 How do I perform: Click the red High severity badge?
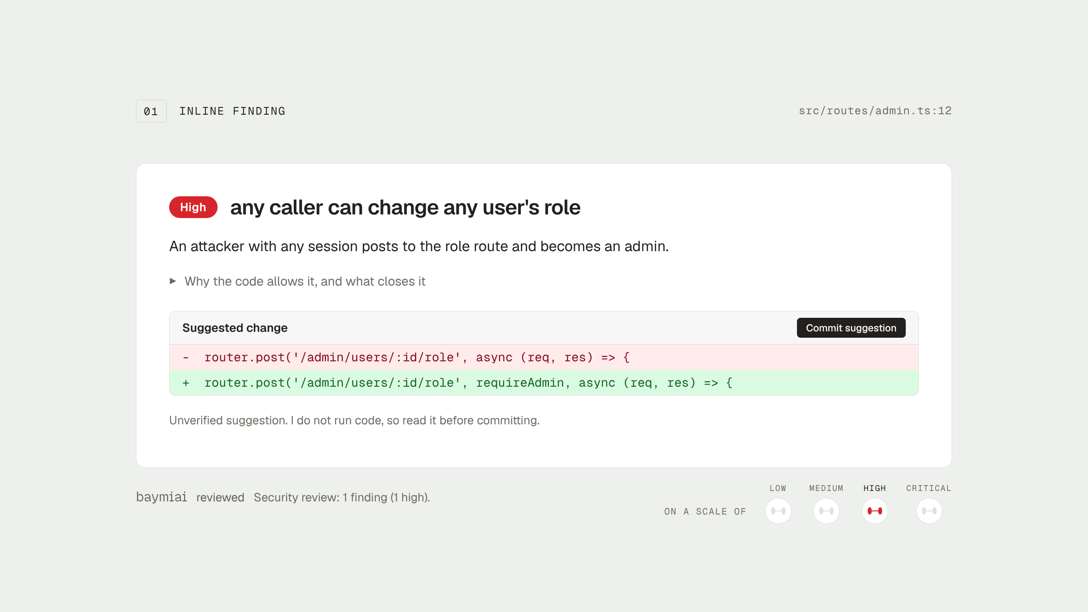point(193,207)
